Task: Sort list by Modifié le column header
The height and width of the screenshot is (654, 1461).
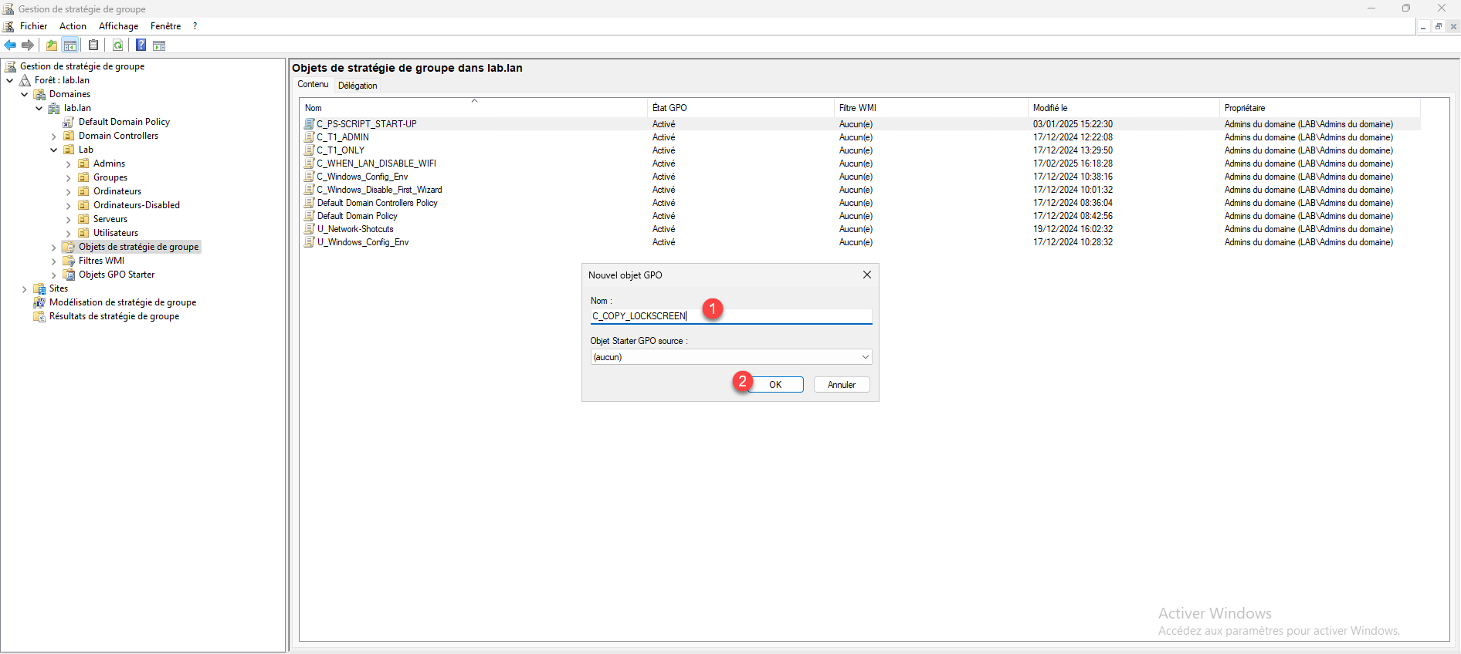Action: 1050,108
